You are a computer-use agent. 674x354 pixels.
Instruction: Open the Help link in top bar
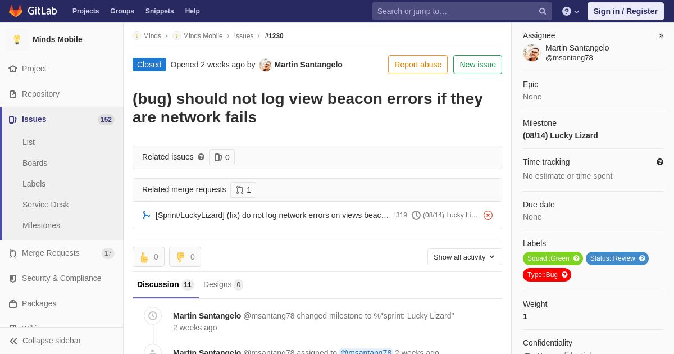[193, 11]
